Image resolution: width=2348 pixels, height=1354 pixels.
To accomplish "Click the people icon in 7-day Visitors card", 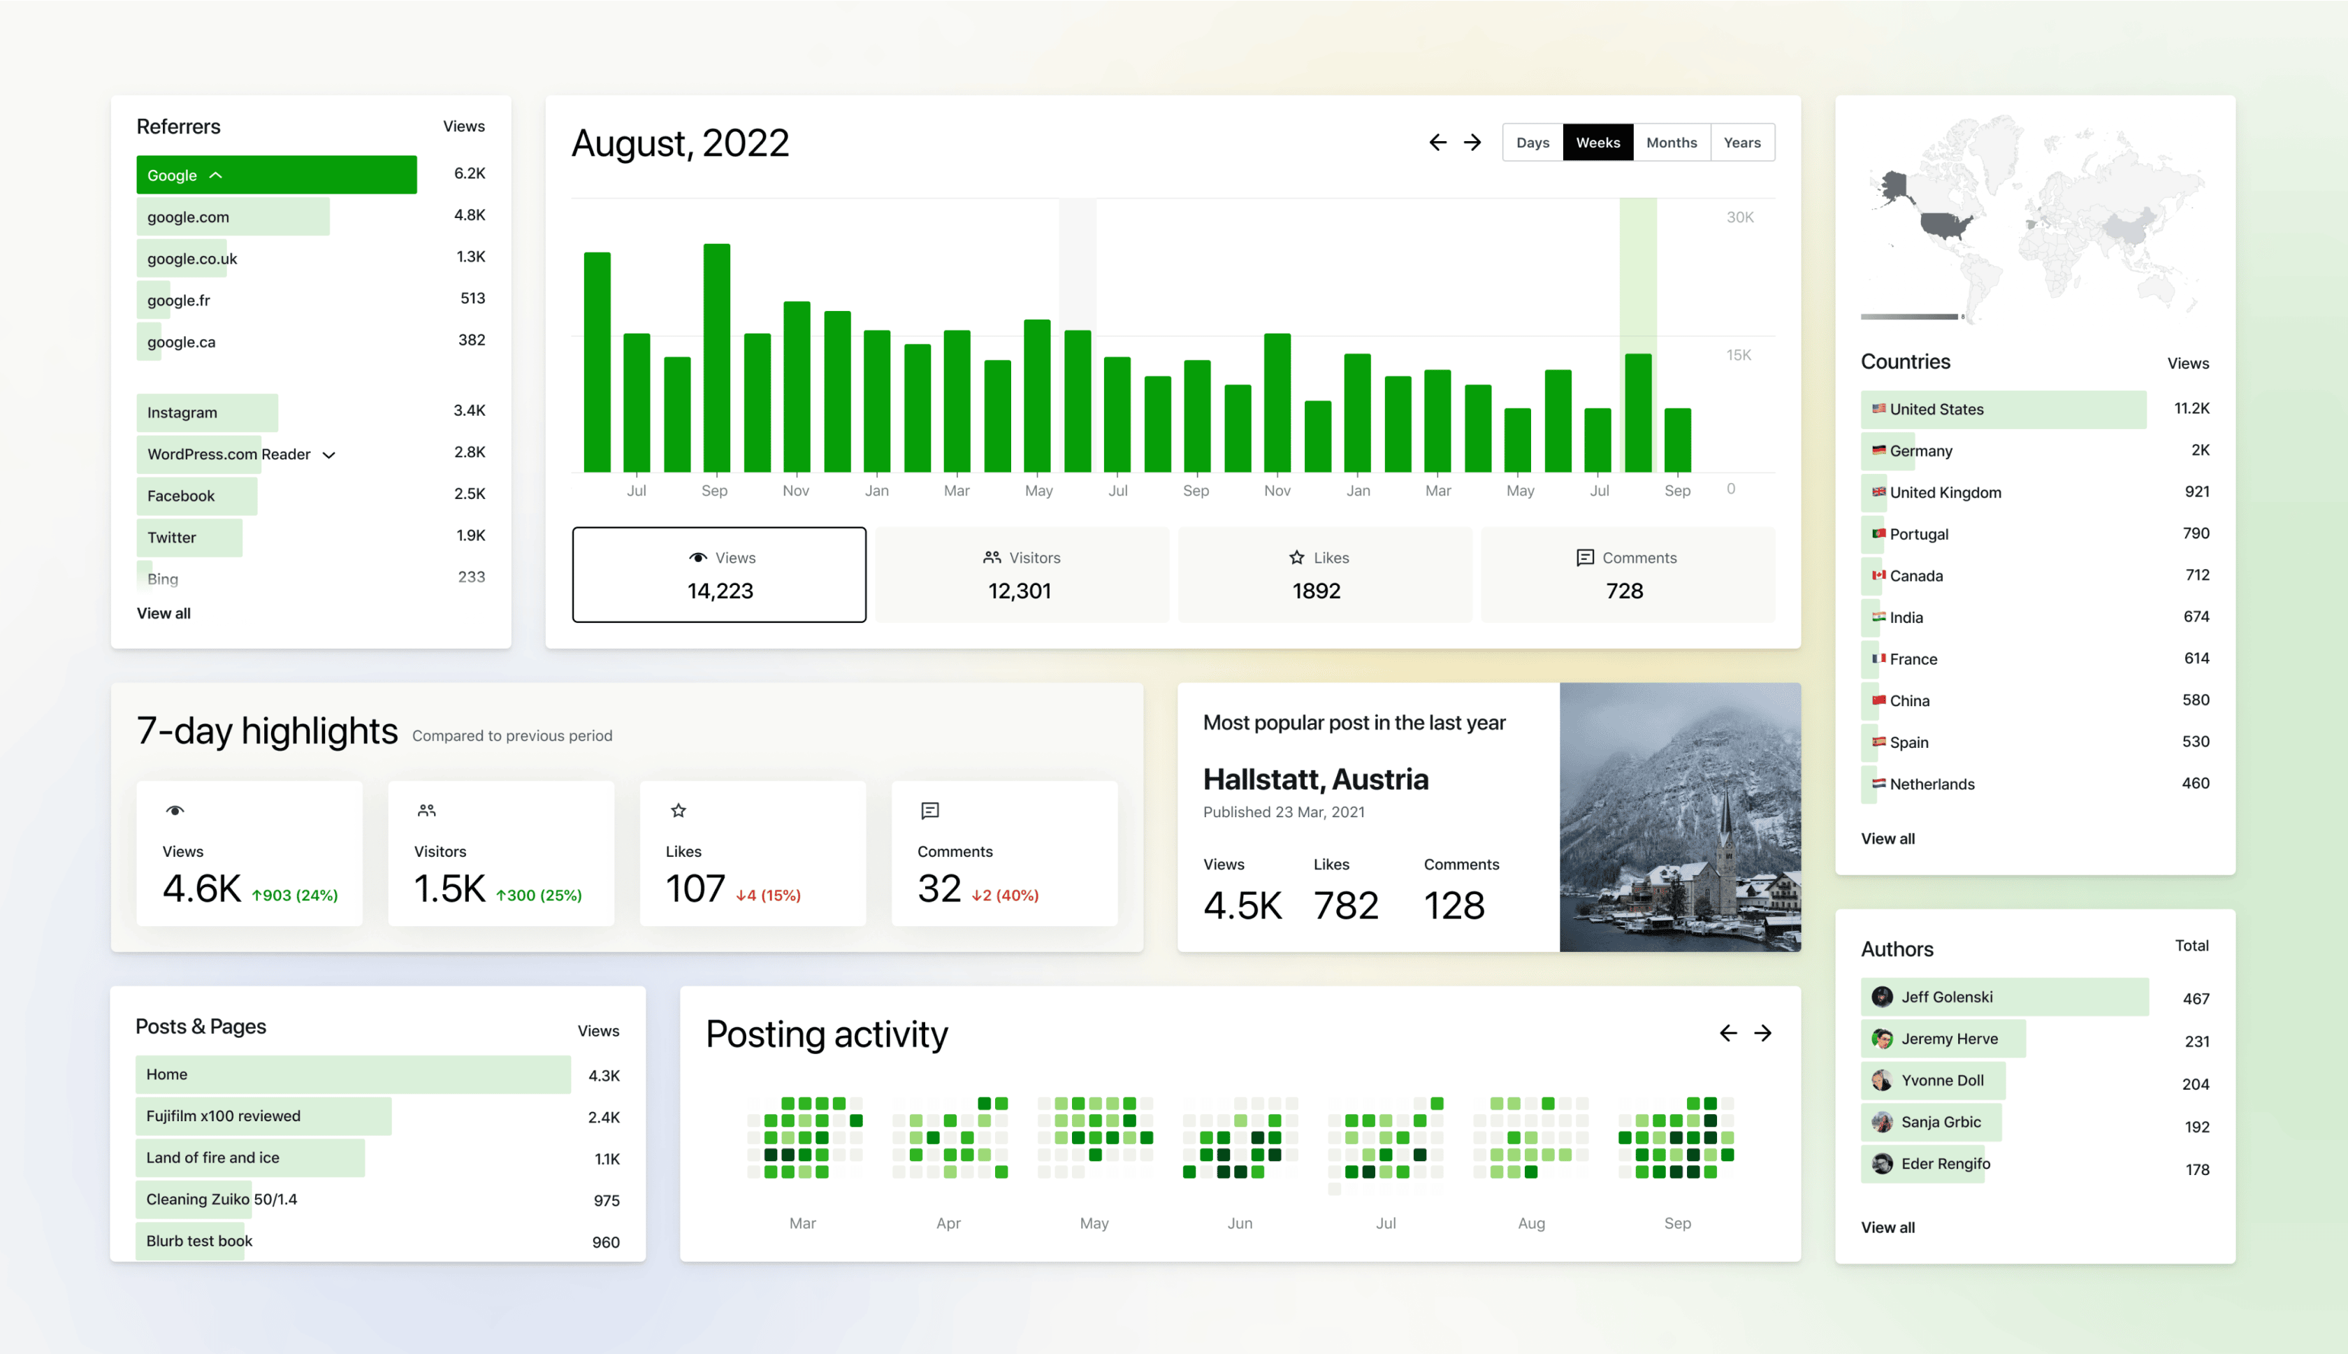I will tap(427, 811).
